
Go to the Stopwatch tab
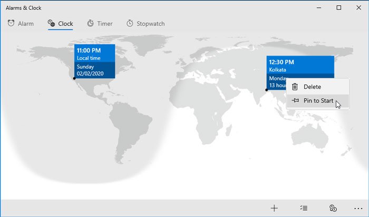tap(145, 24)
